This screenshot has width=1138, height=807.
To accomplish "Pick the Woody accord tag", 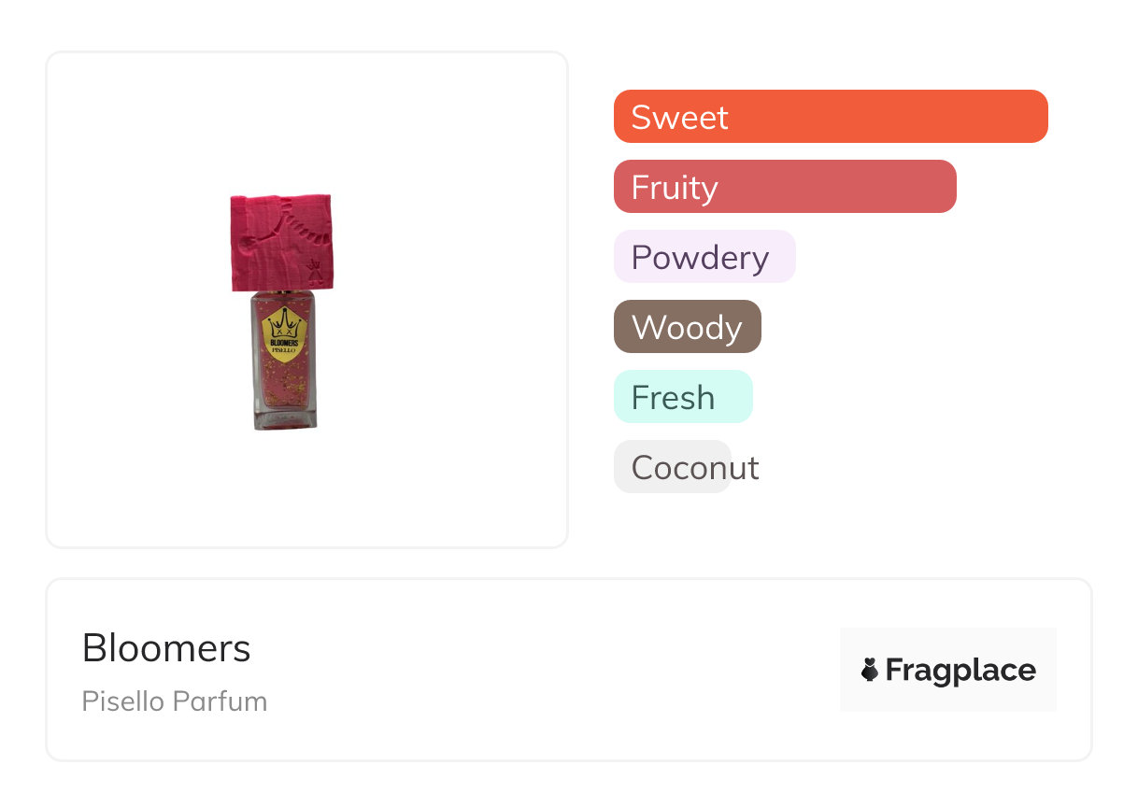I will [687, 327].
